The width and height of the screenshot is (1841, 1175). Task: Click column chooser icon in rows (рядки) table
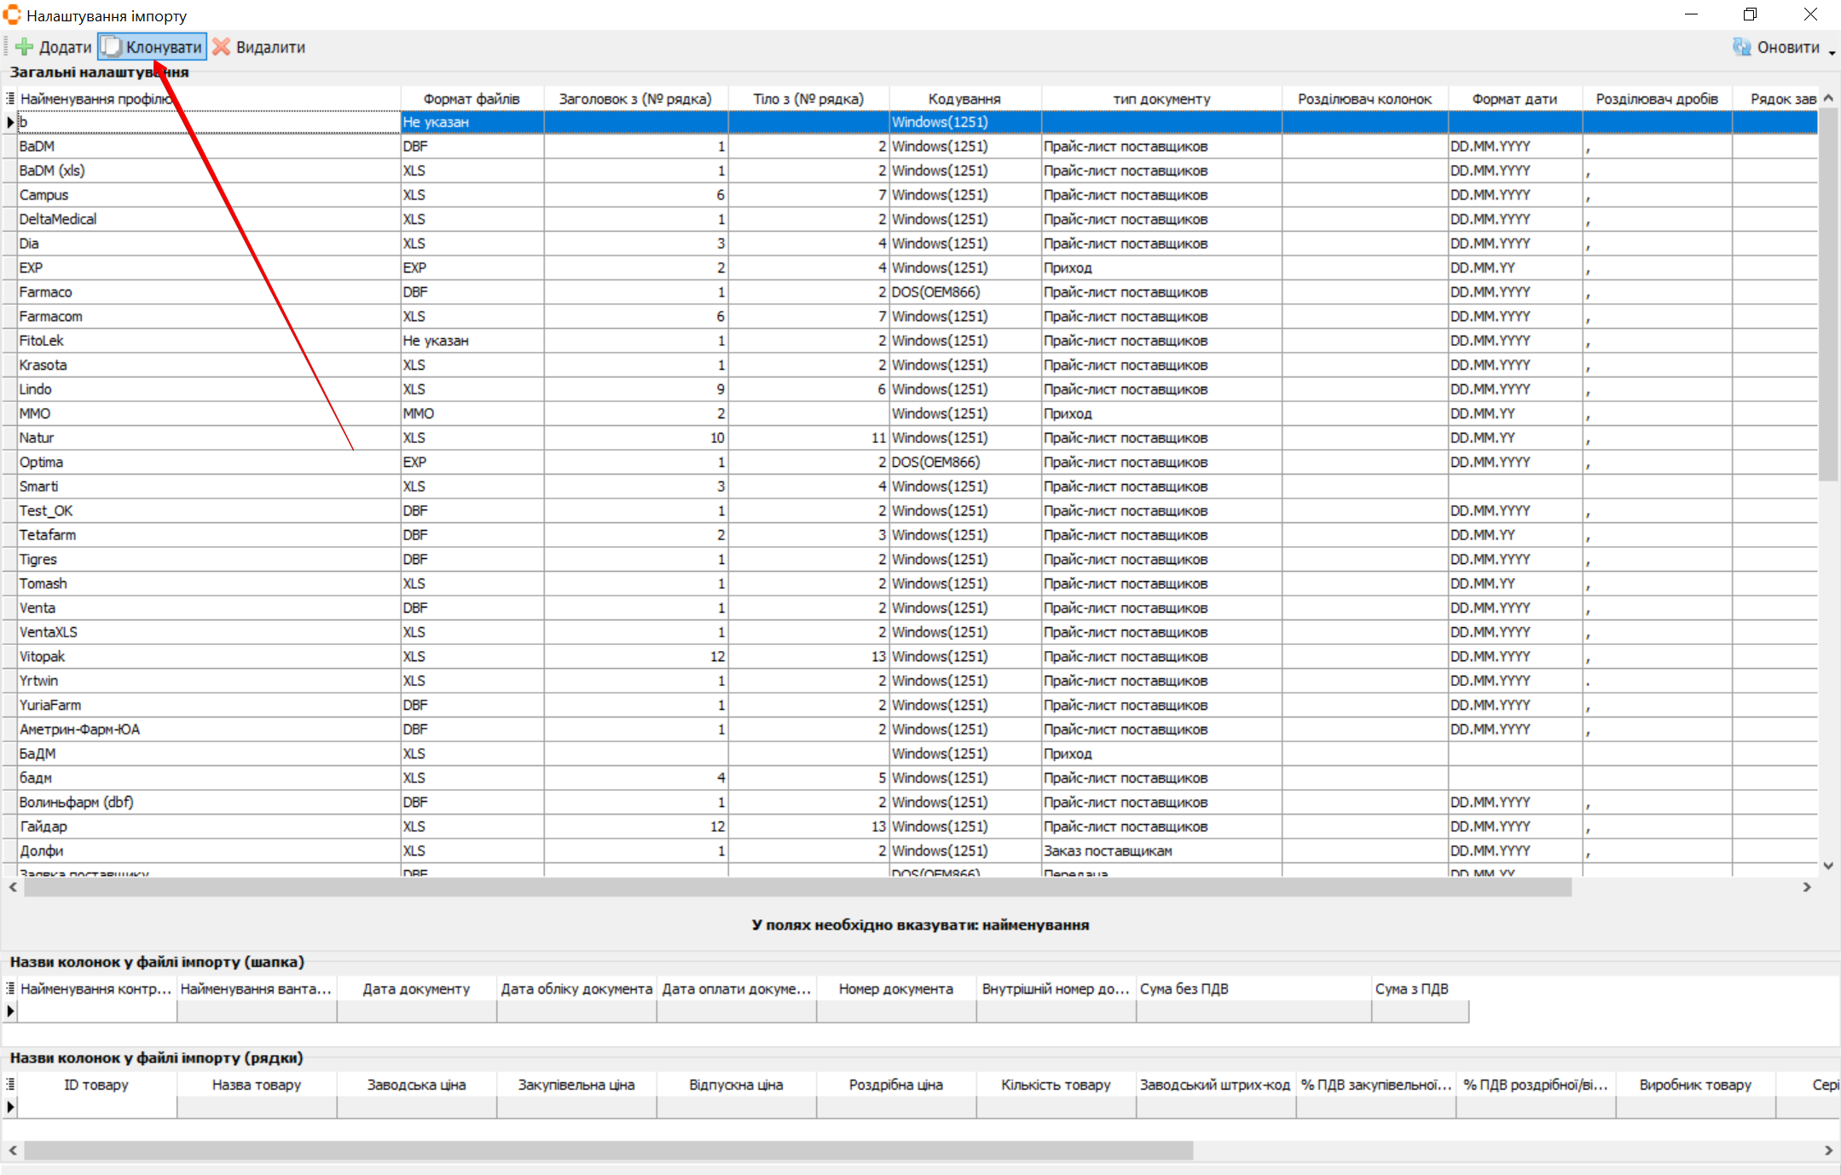tap(10, 1085)
